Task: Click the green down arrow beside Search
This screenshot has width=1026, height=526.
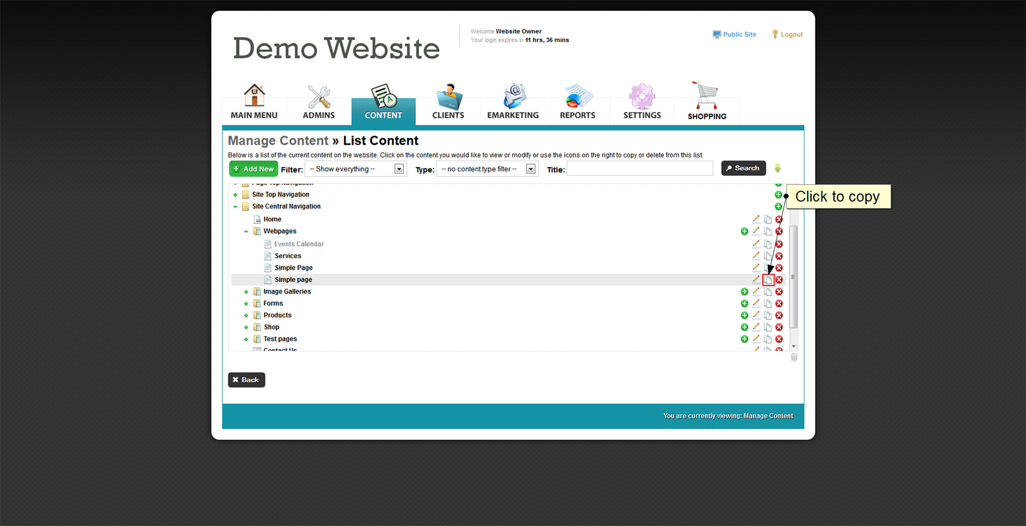Action: point(777,168)
